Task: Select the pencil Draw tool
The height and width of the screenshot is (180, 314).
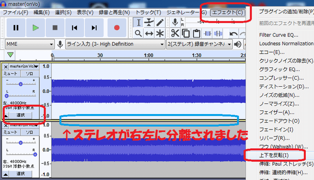Action: pyautogui.click(x=160, y=22)
